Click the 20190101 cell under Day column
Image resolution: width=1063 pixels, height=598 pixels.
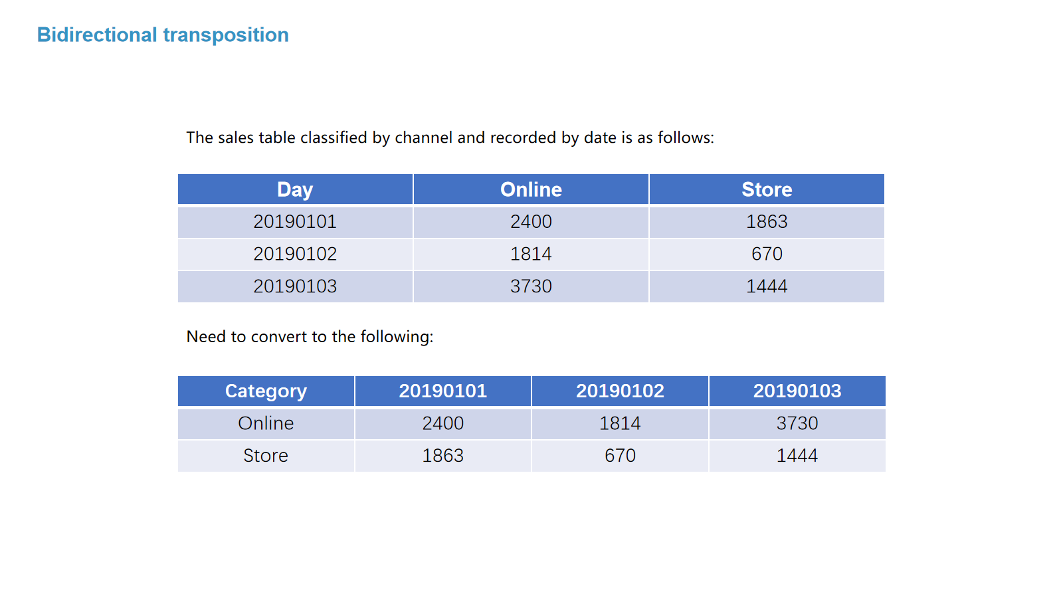295,222
